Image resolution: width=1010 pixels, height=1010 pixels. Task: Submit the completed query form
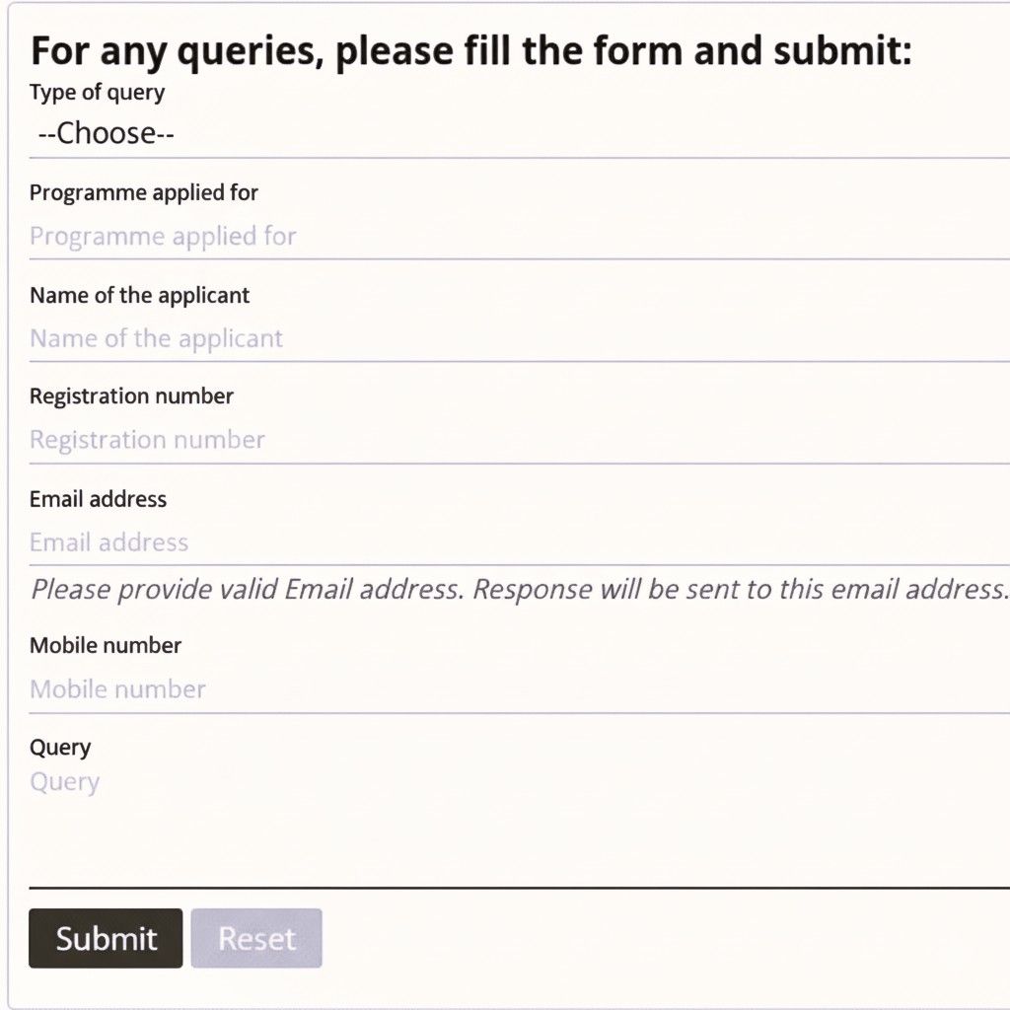pos(105,938)
